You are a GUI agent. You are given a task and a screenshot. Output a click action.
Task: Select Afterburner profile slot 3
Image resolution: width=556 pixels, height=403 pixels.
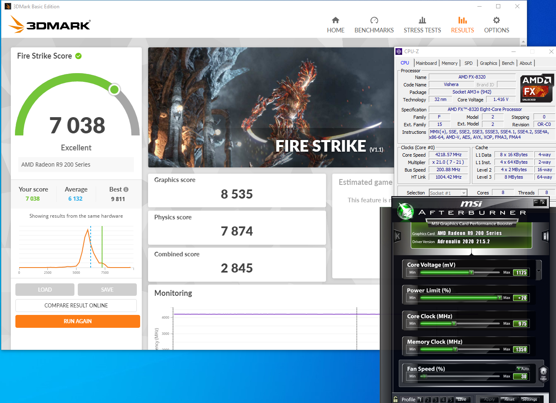coord(435,400)
